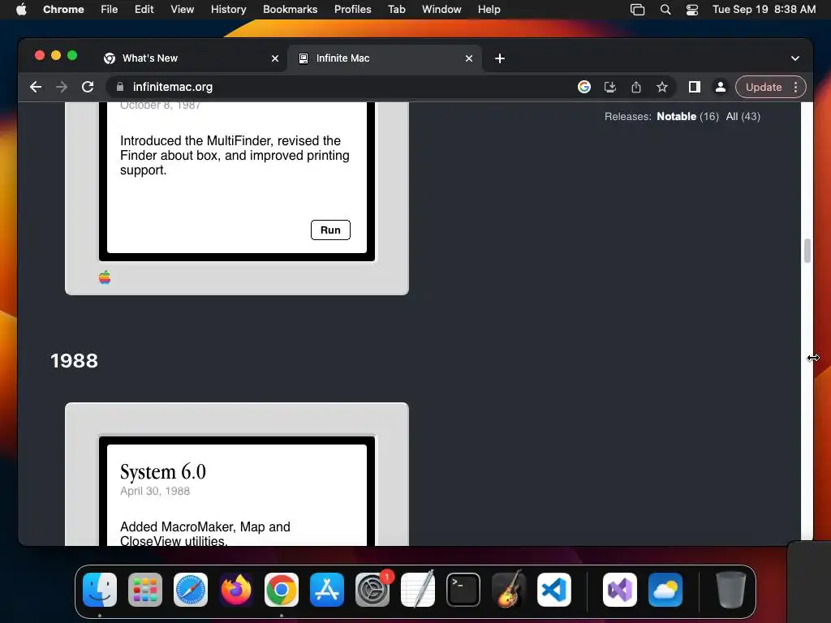831x623 pixels.
Task: Open the Profiles menu
Action: (352, 9)
